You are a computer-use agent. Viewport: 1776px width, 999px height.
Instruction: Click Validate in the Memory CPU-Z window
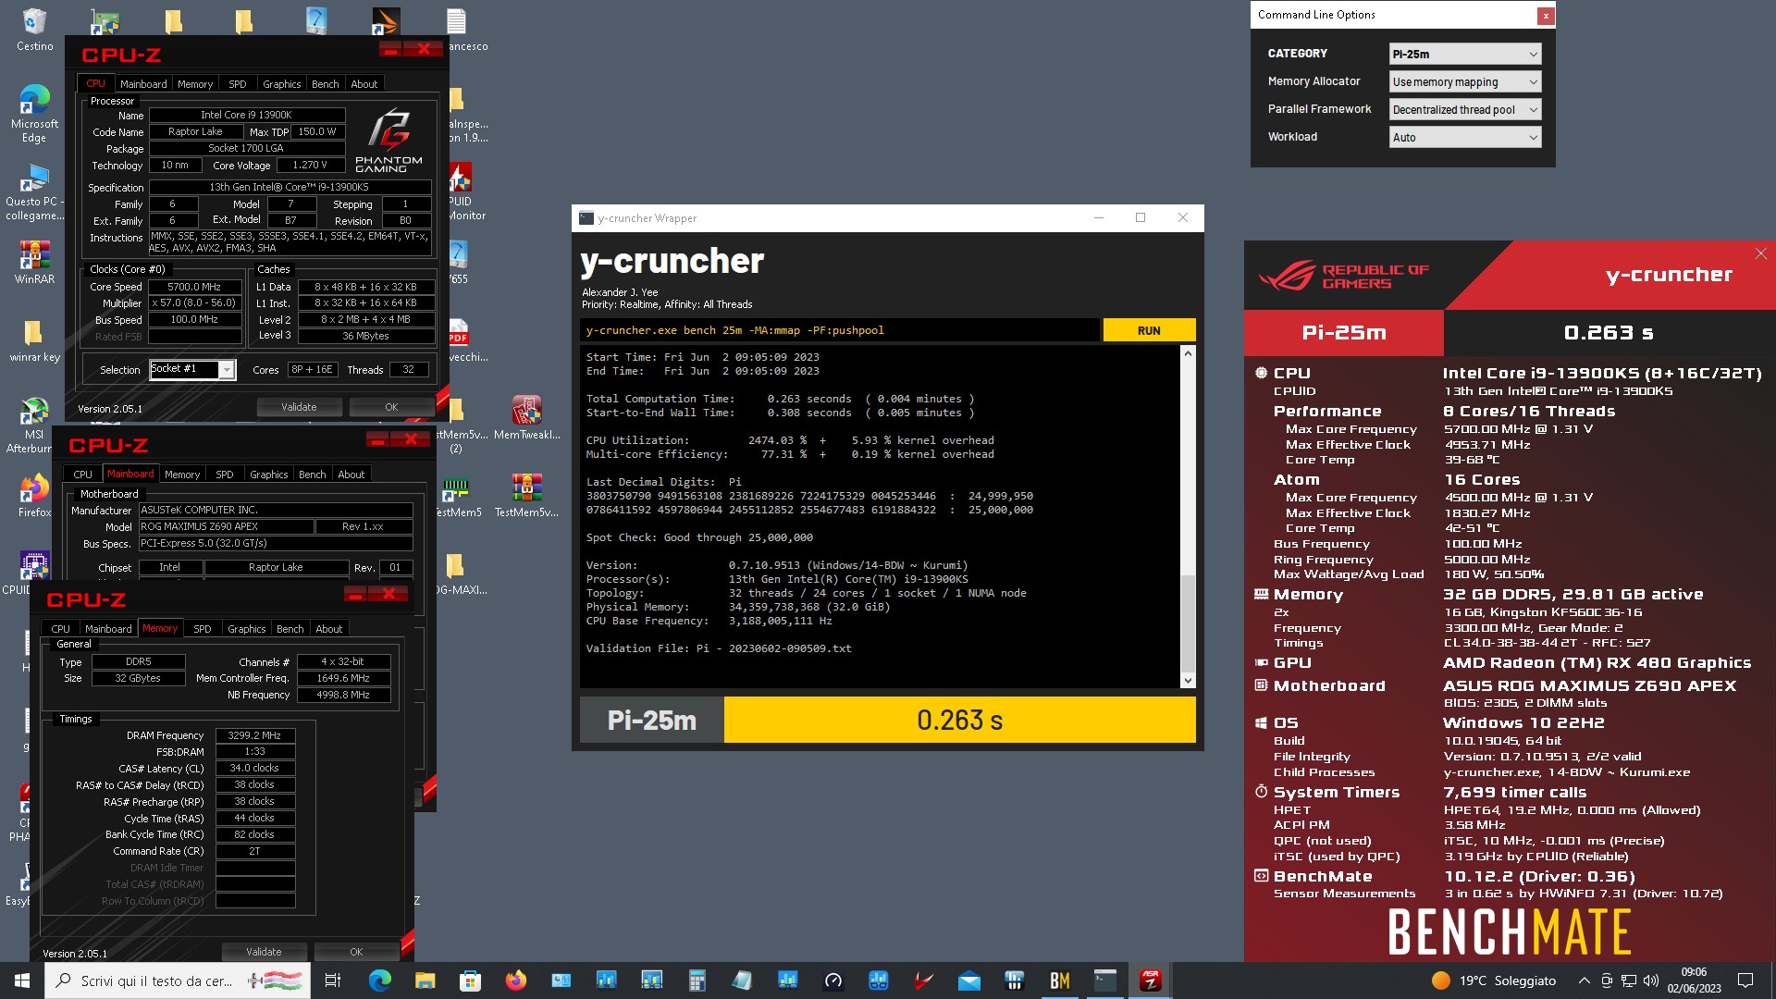(264, 952)
